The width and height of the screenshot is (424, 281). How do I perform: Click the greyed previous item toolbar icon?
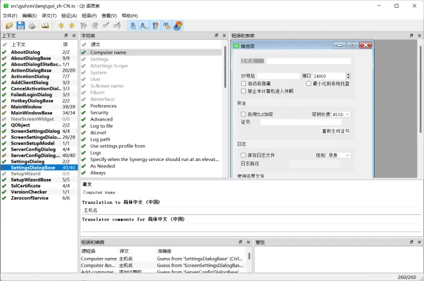point(84,26)
